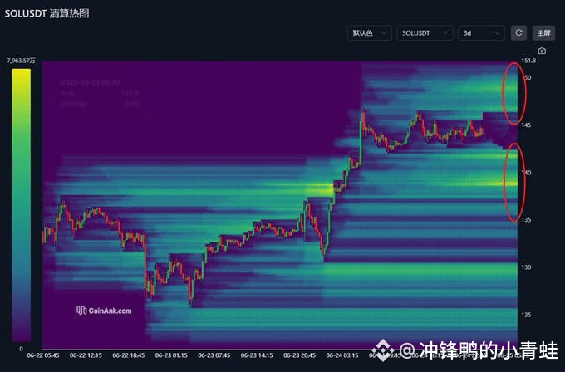Open the 默认色 color scheme dropdown
The width and height of the screenshot is (565, 372).
pyautogui.click(x=370, y=33)
